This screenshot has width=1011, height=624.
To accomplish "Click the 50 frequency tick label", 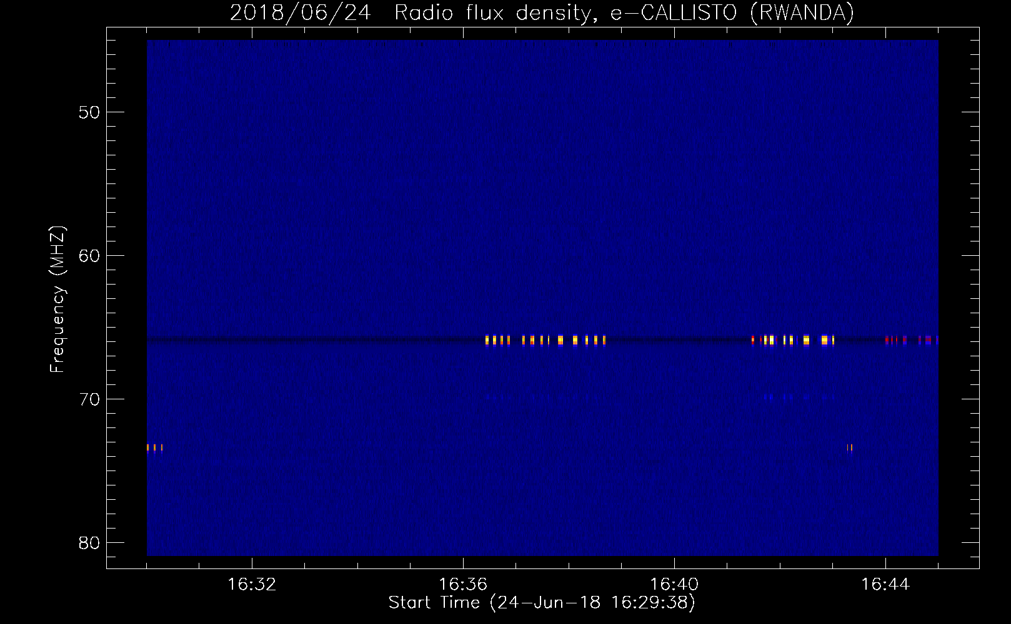I will [x=89, y=112].
